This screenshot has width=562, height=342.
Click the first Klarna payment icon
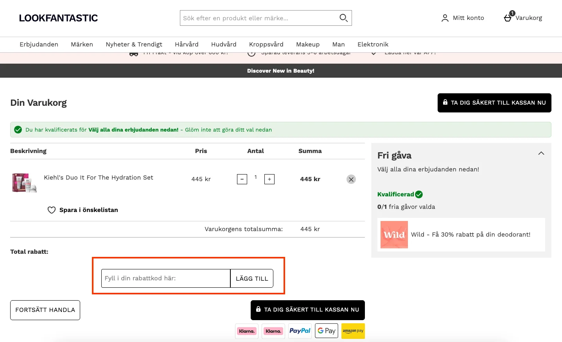[247, 331]
